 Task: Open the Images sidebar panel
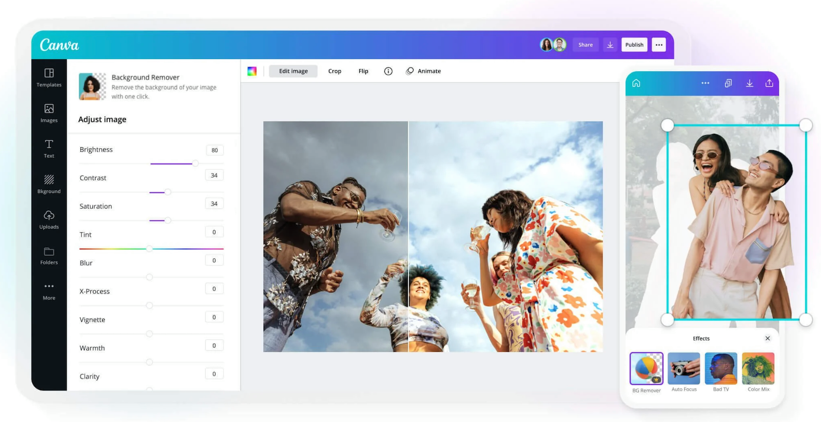click(49, 113)
